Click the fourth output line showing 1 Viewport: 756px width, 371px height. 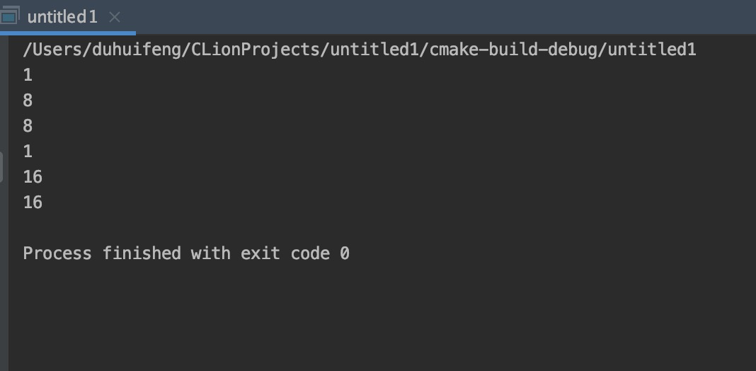point(28,152)
